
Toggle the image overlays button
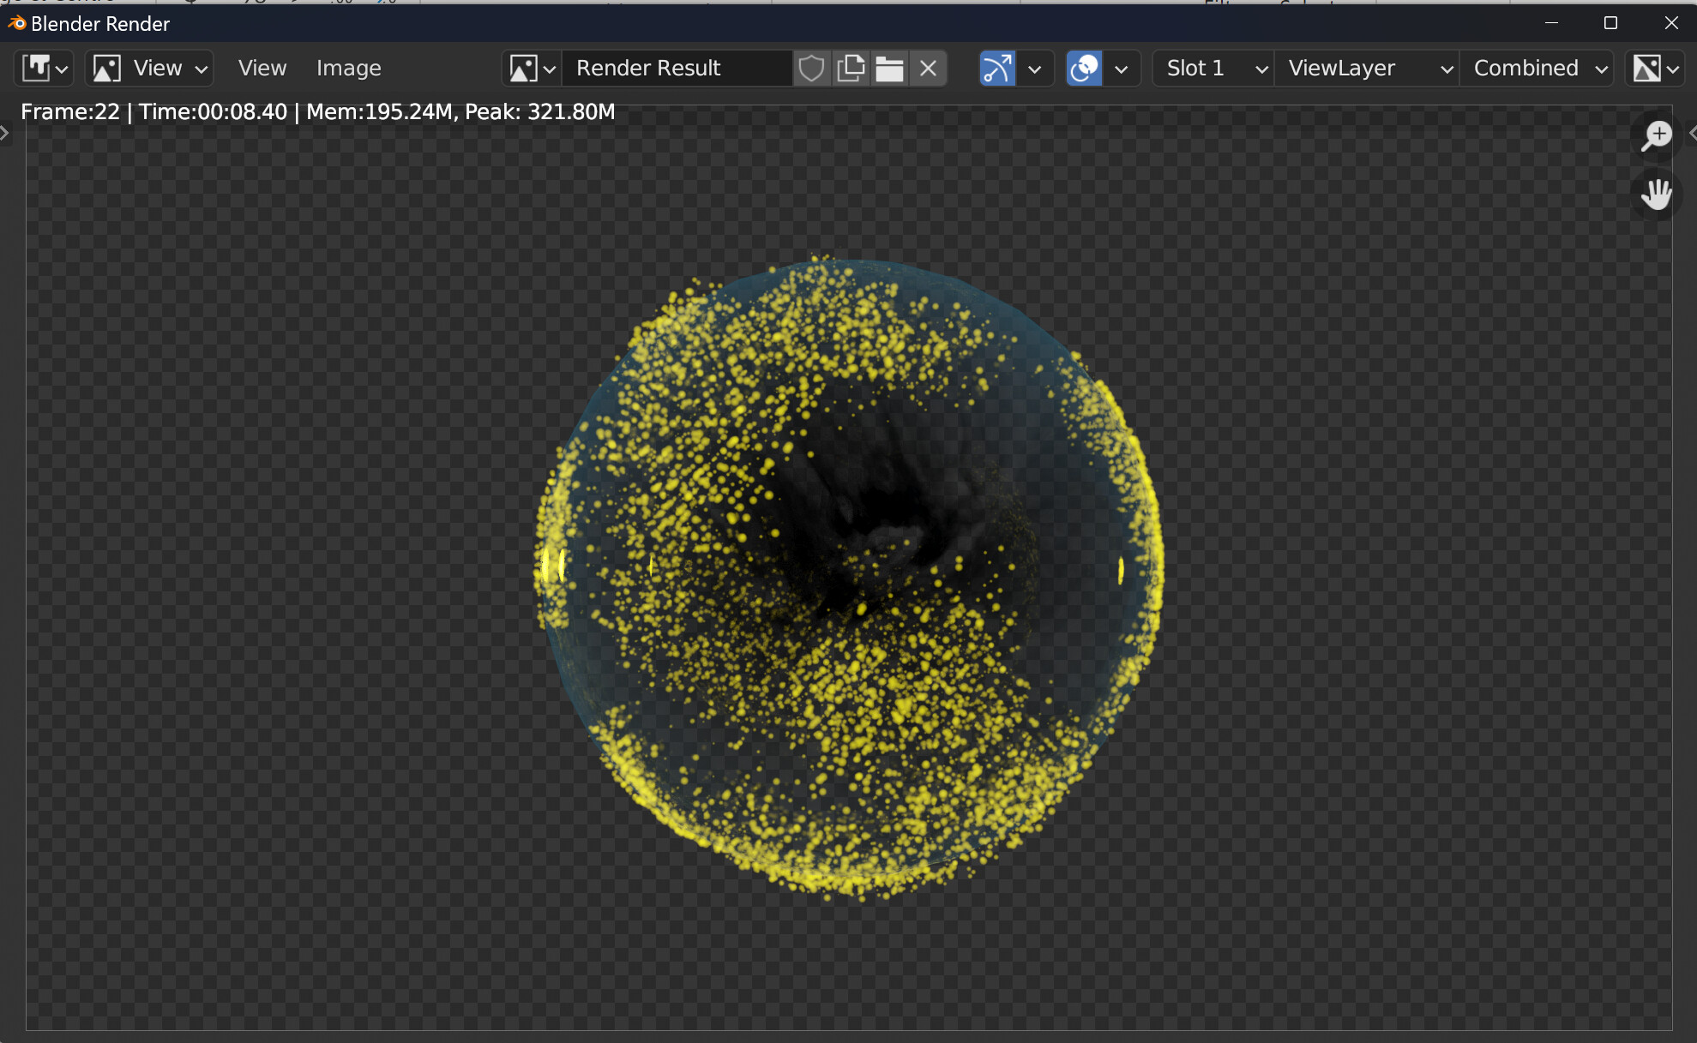pyautogui.click(x=1085, y=68)
